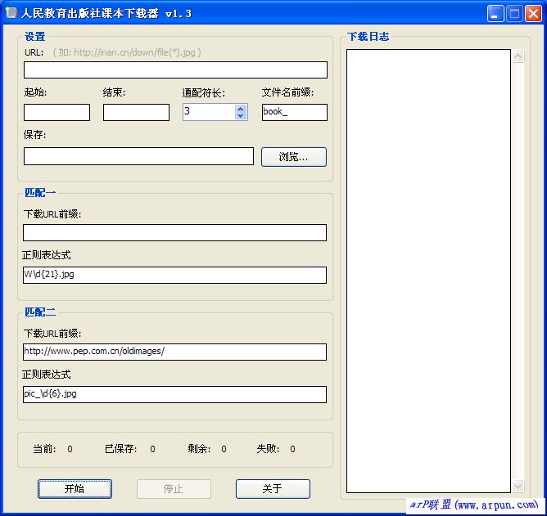Minimize the downloader window
Viewport: 547px width, 516px height.
coord(495,14)
